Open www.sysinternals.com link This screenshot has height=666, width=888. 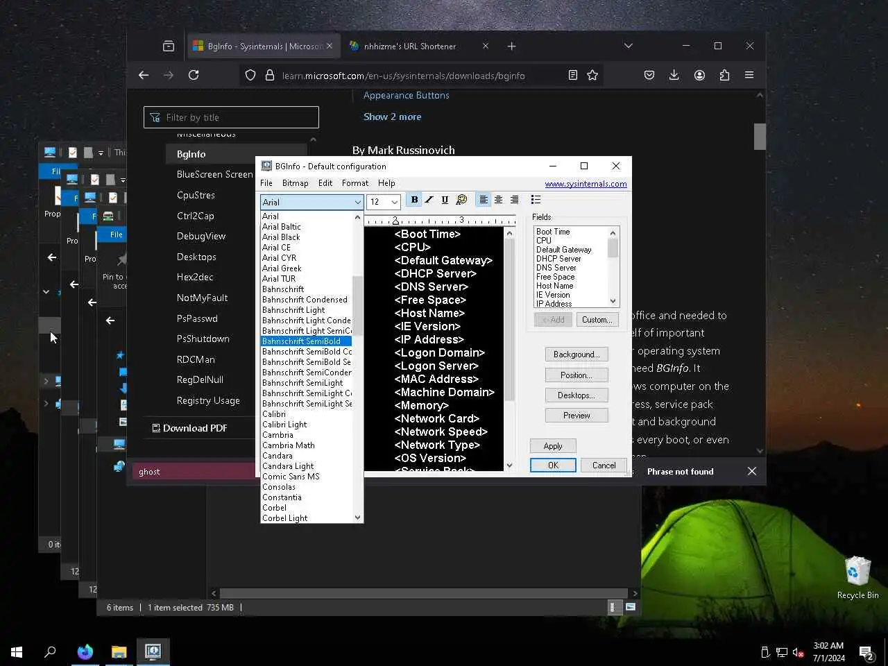[x=586, y=184]
